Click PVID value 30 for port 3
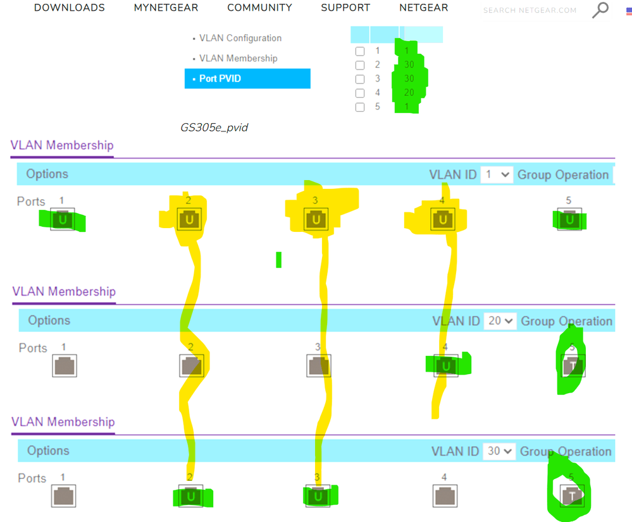The width and height of the screenshot is (632, 522). click(409, 78)
